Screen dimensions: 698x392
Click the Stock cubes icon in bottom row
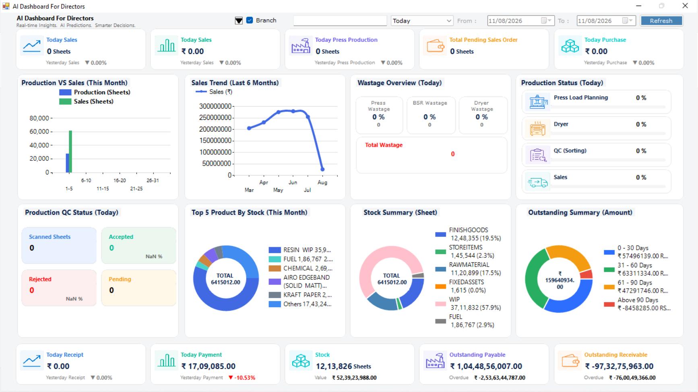(x=301, y=361)
